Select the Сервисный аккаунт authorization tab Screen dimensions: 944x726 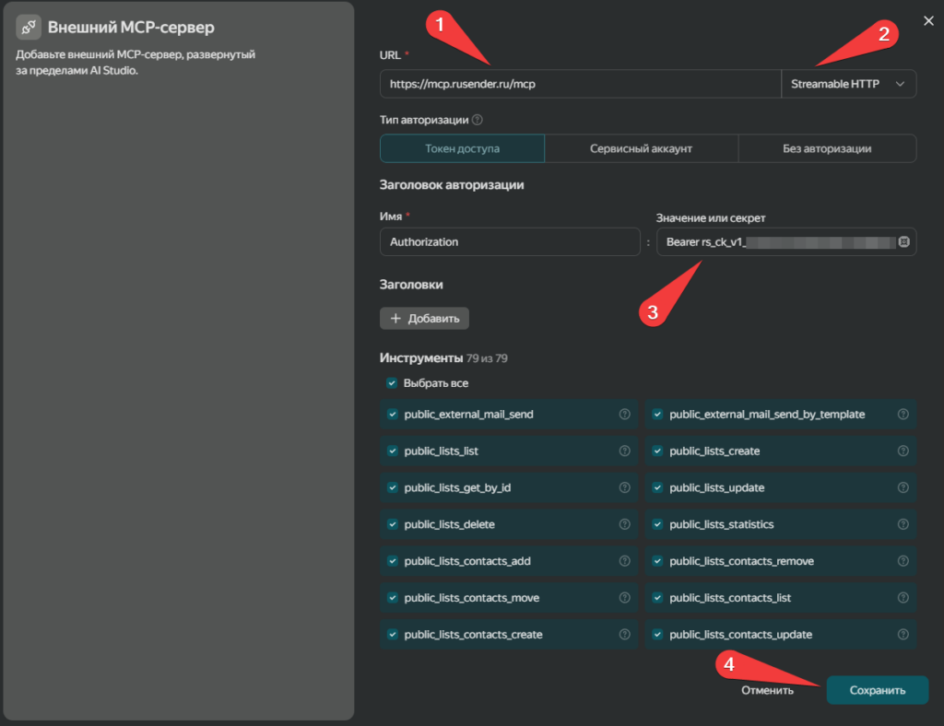642,148
